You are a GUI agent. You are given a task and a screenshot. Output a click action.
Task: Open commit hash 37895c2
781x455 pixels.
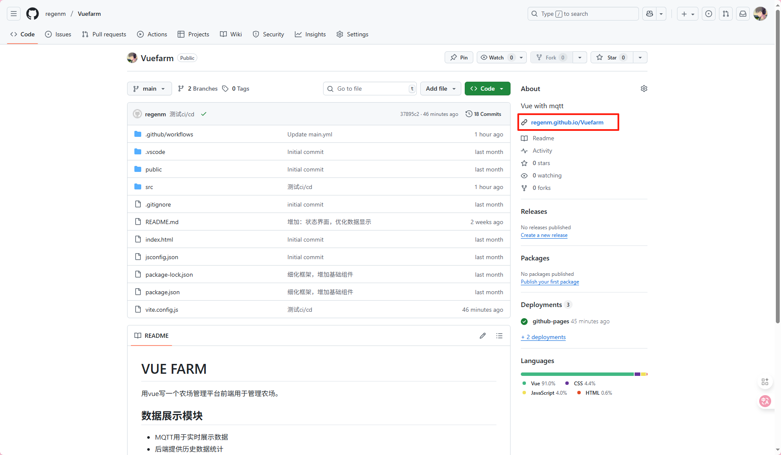coord(409,114)
